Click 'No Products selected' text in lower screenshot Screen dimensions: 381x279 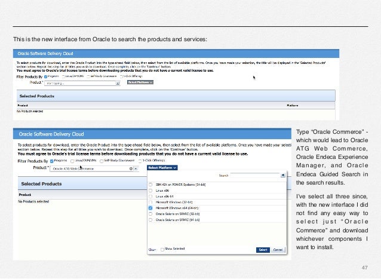pos(33,201)
